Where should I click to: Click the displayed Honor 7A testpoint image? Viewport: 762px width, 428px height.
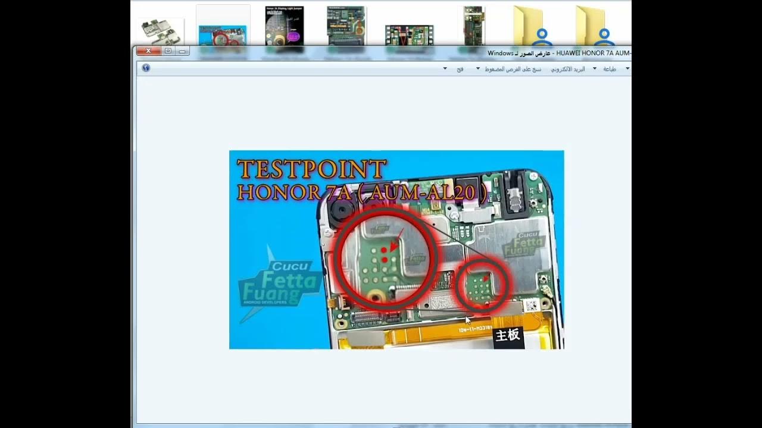(396, 250)
